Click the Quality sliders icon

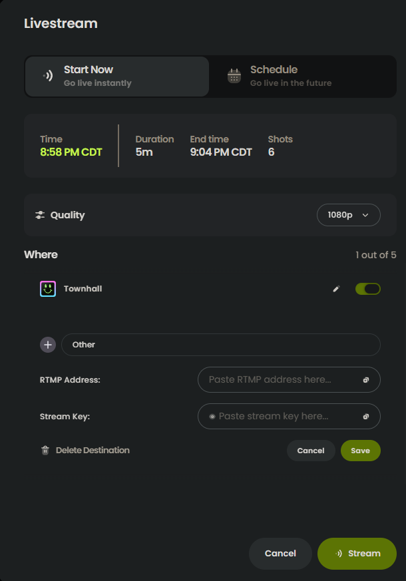[x=40, y=215]
